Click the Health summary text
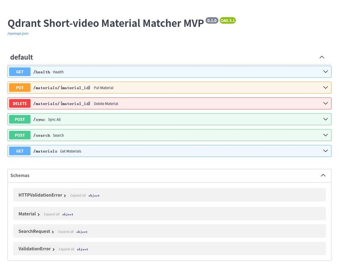This screenshot has height=271, width=339. [58, 72]
